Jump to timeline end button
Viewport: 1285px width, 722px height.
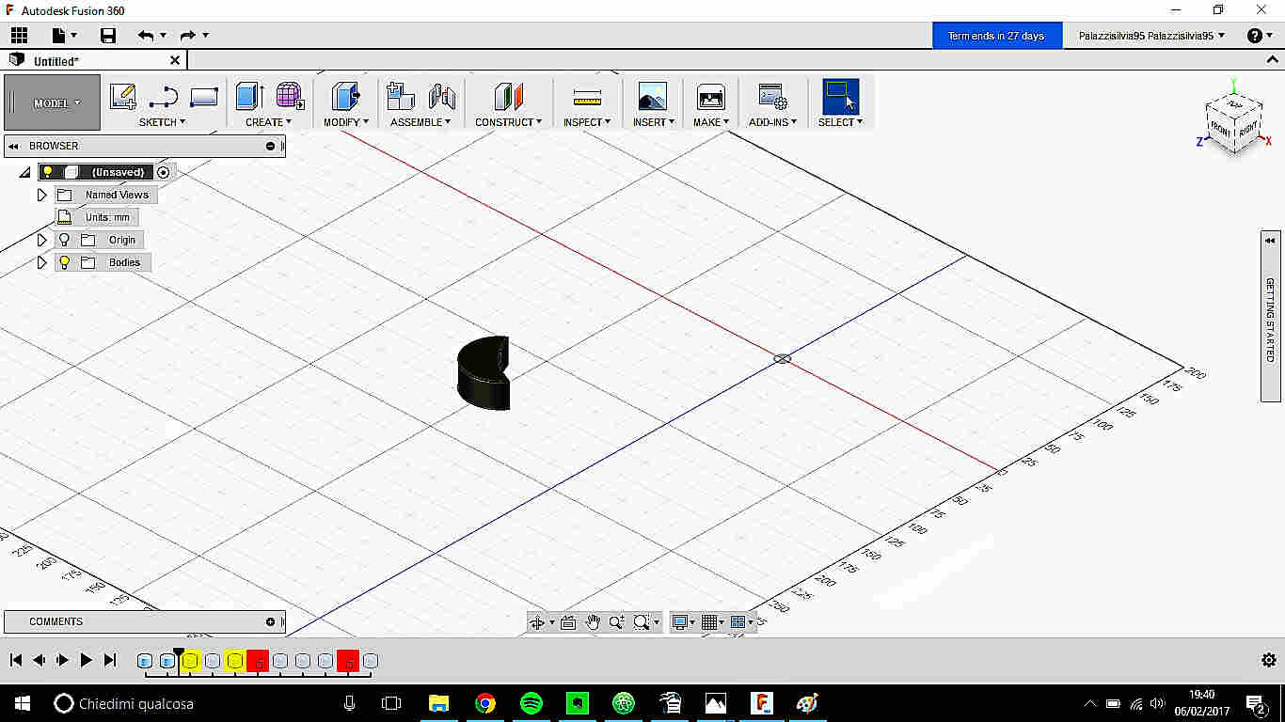[110, 660]
